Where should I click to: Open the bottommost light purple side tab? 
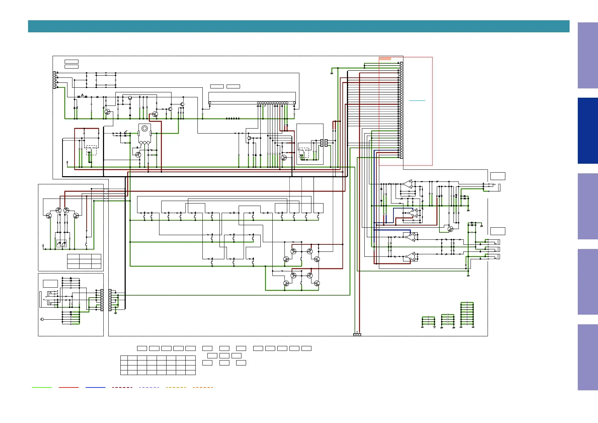tap(588, 357)
